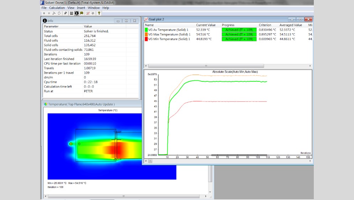The image size is (354, 200).
Task: Open the Help menu
Action: [106, 8]
